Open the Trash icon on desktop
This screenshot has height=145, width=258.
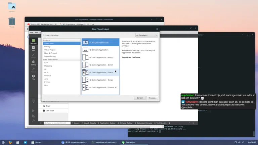(x=12, y=21)
